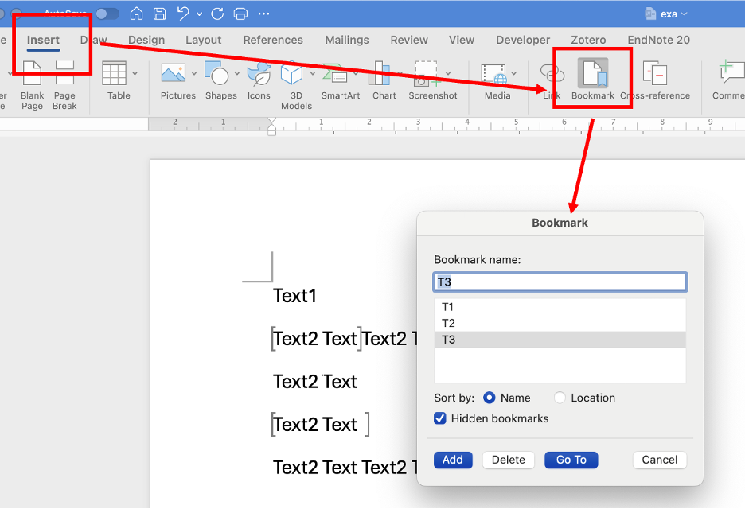The height and width of the screenshot is (509, 745).
Task: Click the Bookmark icon in the ribbon
Action: [x=593, y=75]
